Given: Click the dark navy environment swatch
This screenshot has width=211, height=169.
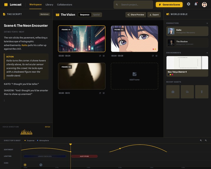Looking at the screenshot, I should point(169,75).
